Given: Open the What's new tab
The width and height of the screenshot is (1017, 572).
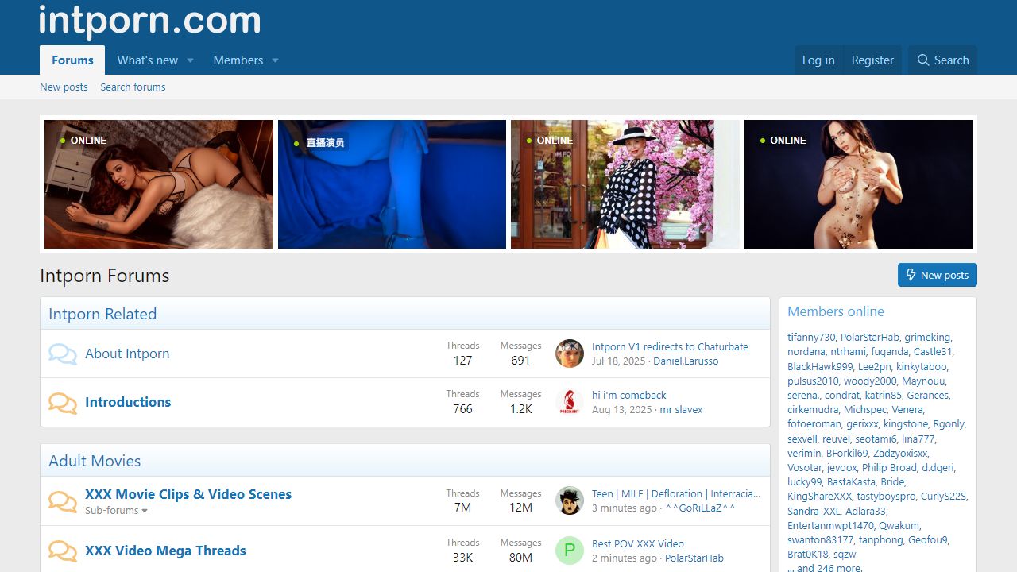Looking at the screenshot, I should 148,60.
